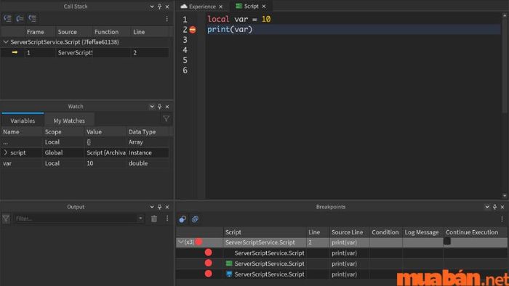Click the Step Over icon in Call Stack toolbar
This screenshot has height=286, width=509.
click(x=20, y=18)
